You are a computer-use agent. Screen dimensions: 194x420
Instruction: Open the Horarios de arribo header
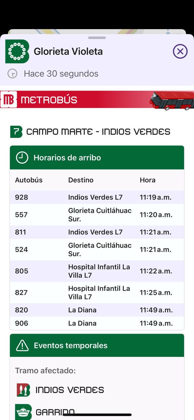(97, 157)
